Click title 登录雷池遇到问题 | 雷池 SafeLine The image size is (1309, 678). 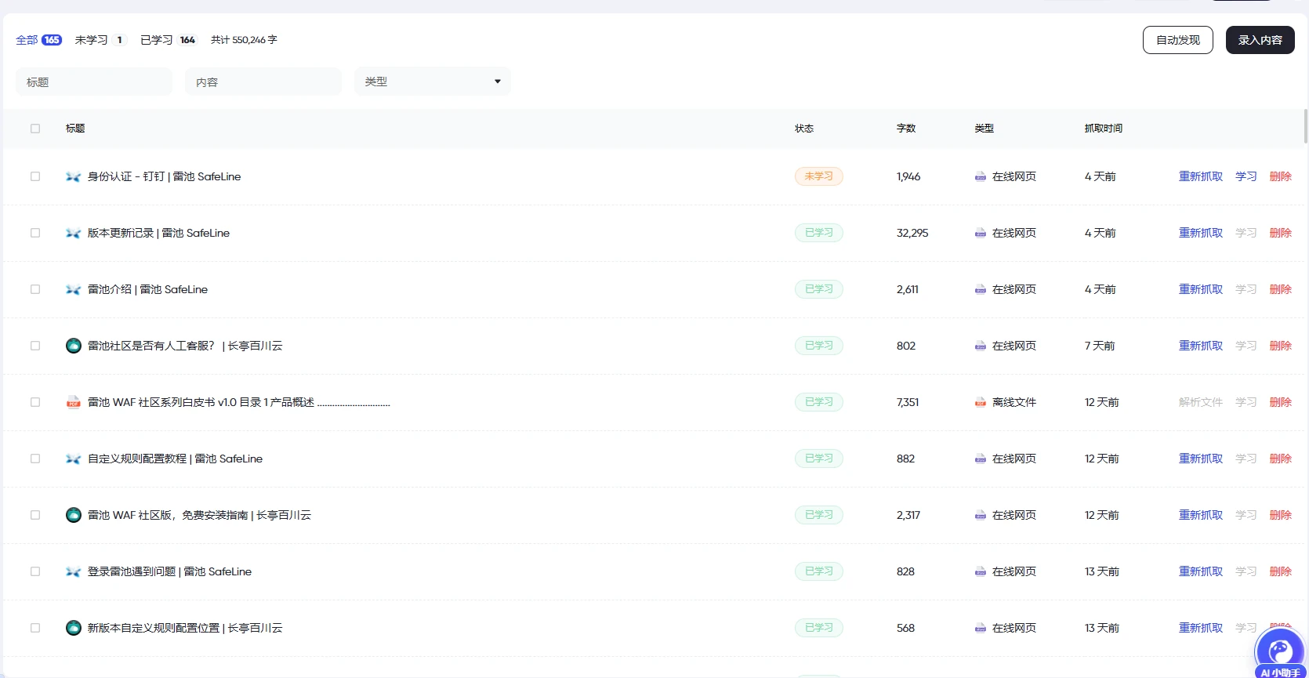[x=169, y=571]
